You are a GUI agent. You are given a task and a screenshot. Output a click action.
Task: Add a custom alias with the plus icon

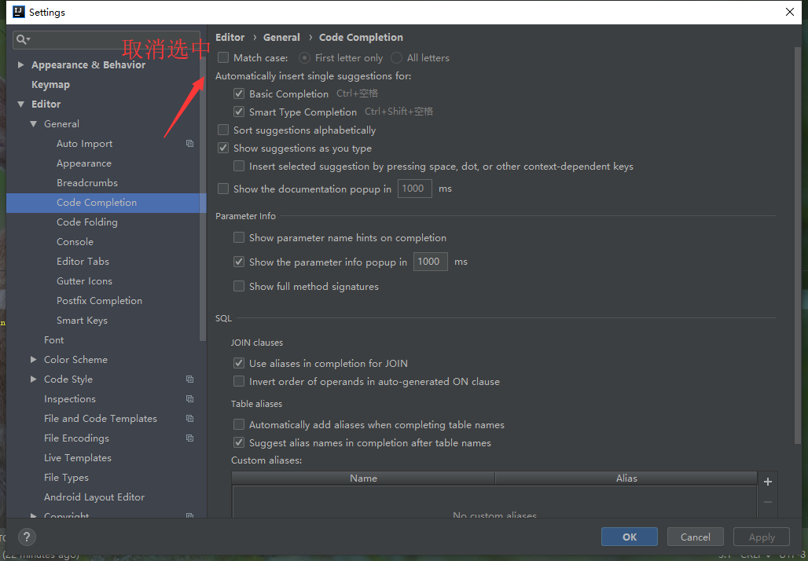point(768,482)
